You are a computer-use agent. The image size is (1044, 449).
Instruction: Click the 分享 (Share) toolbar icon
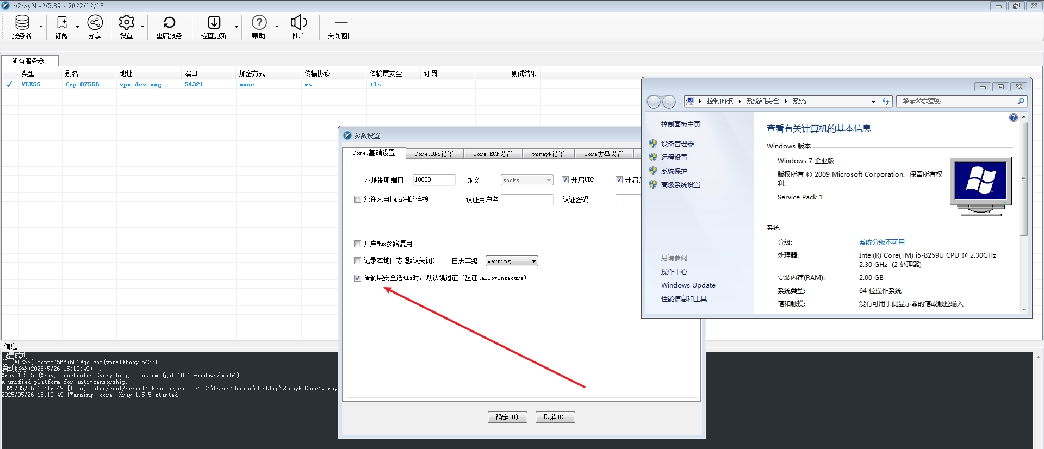[95, 27]
